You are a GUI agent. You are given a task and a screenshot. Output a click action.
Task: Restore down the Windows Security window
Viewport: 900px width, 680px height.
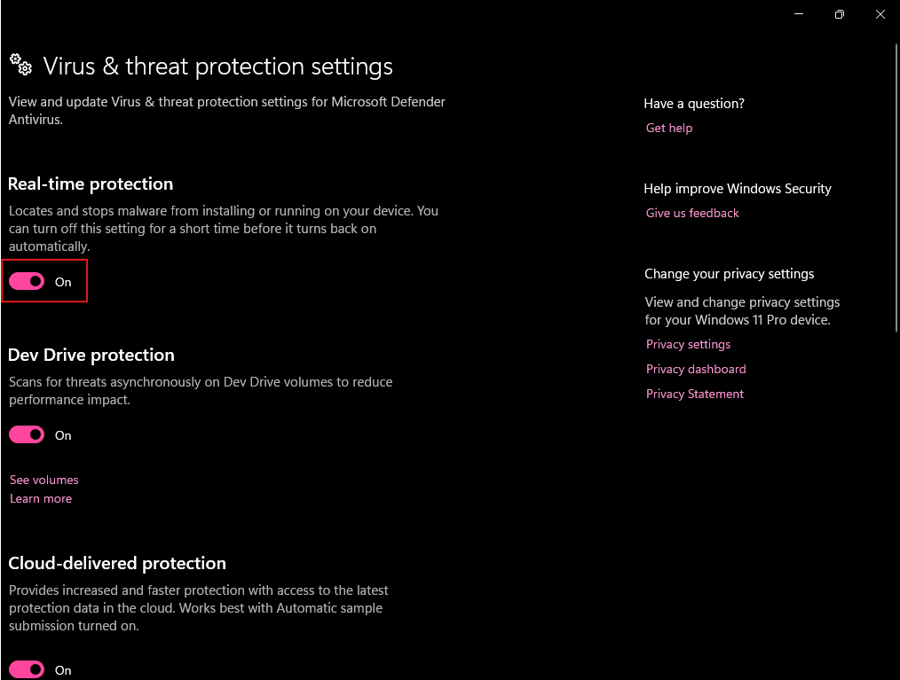(839, 14)
